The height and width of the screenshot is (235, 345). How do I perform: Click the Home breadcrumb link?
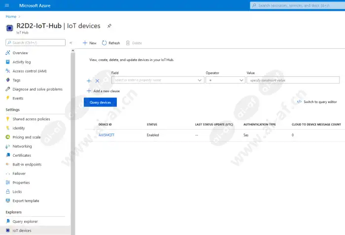pyautogui.click(x=11, y=16)
